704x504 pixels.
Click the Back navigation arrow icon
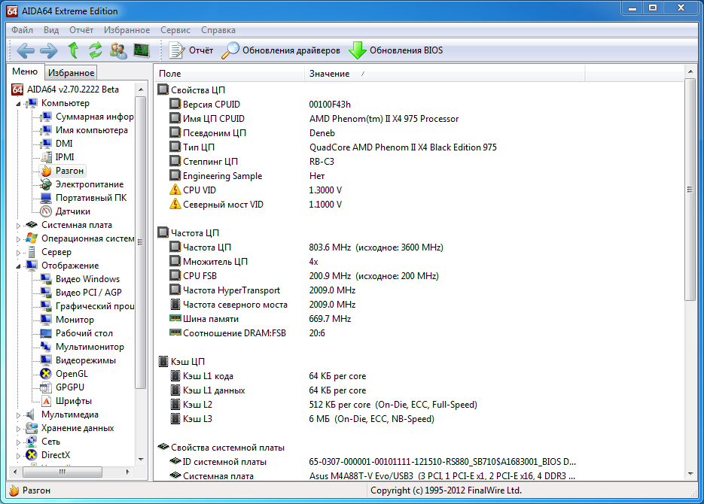(x=26, y=50)
